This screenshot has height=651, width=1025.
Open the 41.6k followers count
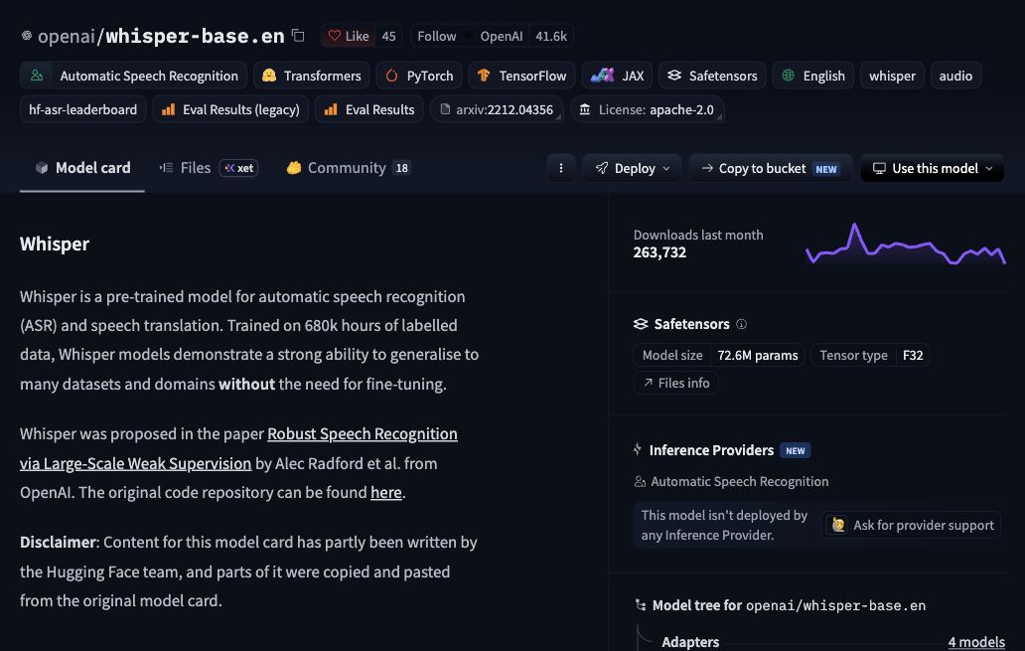pos(551,36)
